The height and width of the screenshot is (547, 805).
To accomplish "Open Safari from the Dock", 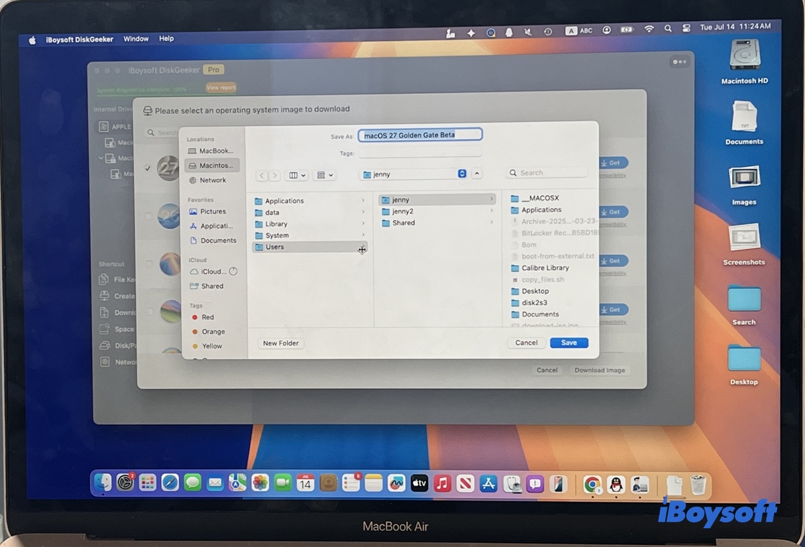I will pos(170,483).
